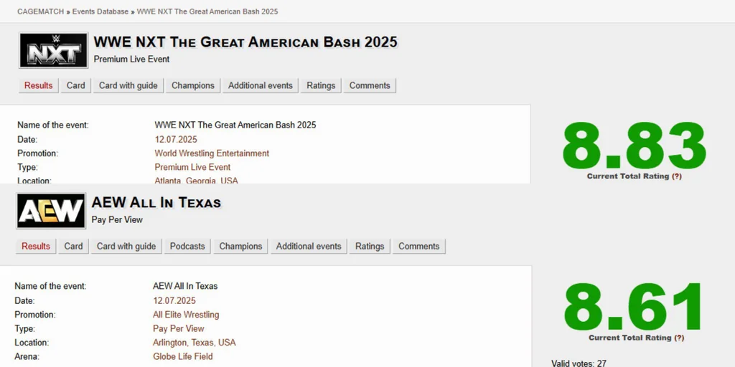Open Champions tab for NXT Great American Bash
This screenshot has height=367, width=735.
pos(192,86)
